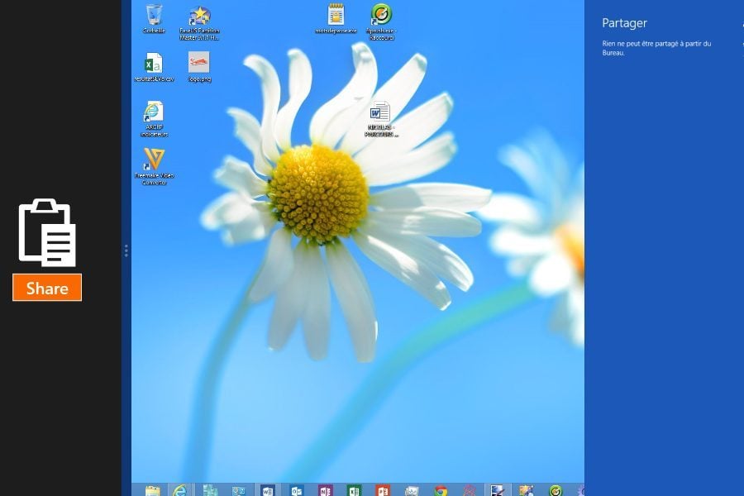Launch Outlook from the taskbar
The image size is (744, 496).
297,490
